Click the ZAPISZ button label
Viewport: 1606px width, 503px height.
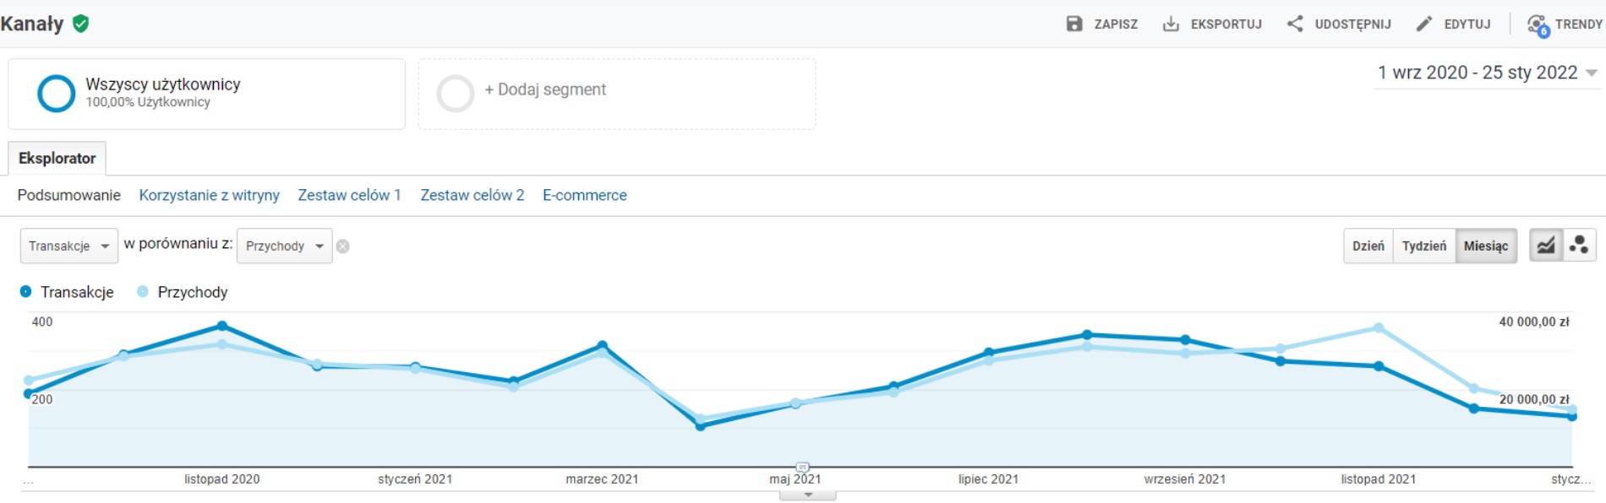click(1116, 24)
